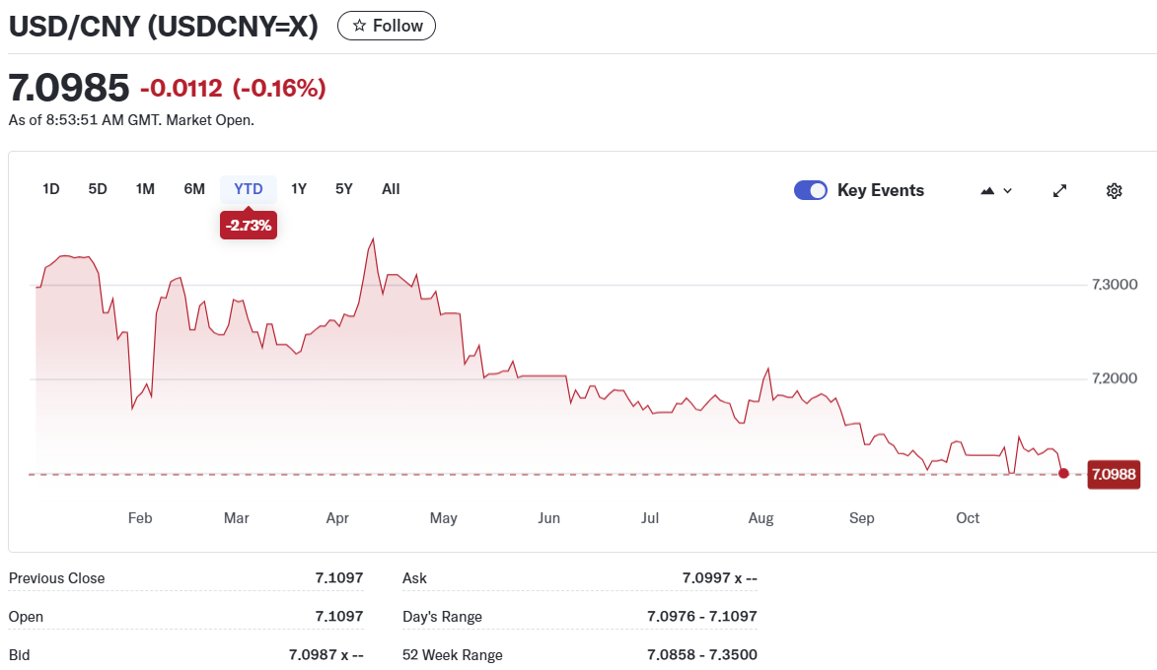Click the Follow star button
Image resolution: width=1157 pixels, height=670 pixels.
387,26
